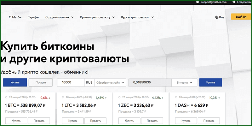The height and width of the screenshot is (126, 252).
Task: Click Продать on the LTC card
Action: point(95,121)
